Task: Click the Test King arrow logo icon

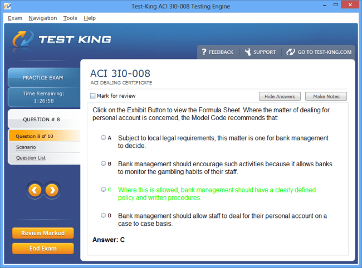Action: tap(23, 39)
